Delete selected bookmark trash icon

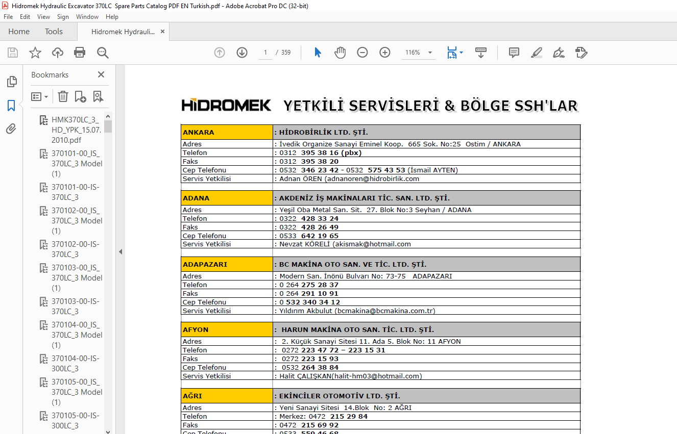(x=63, y=96)
